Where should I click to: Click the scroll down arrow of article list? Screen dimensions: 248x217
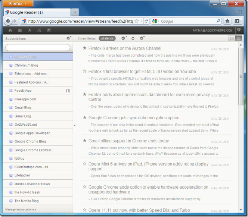tap(241, 210)
